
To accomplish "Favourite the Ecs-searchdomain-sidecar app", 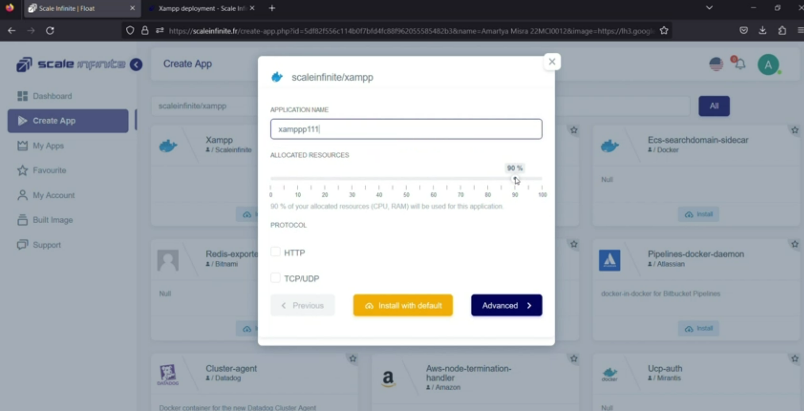I will [795, 130].
